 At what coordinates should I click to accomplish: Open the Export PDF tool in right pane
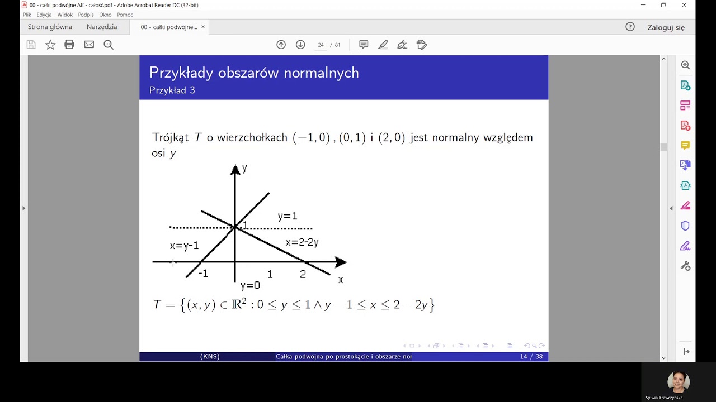tap(685, 85)
